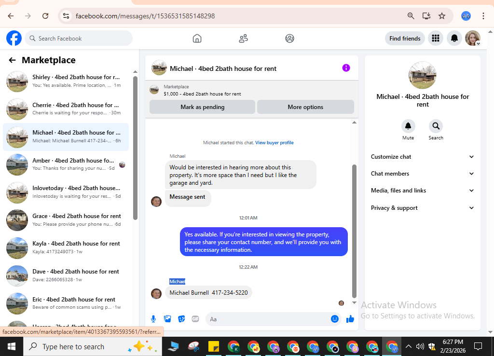Click the Michael Burnell phone number message

208,292
